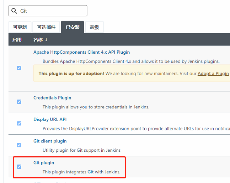Click 'This plugin allows you to store credentials' text
Image resolution: width=230 pixels, height=183 pixels.
pos(96,107)
